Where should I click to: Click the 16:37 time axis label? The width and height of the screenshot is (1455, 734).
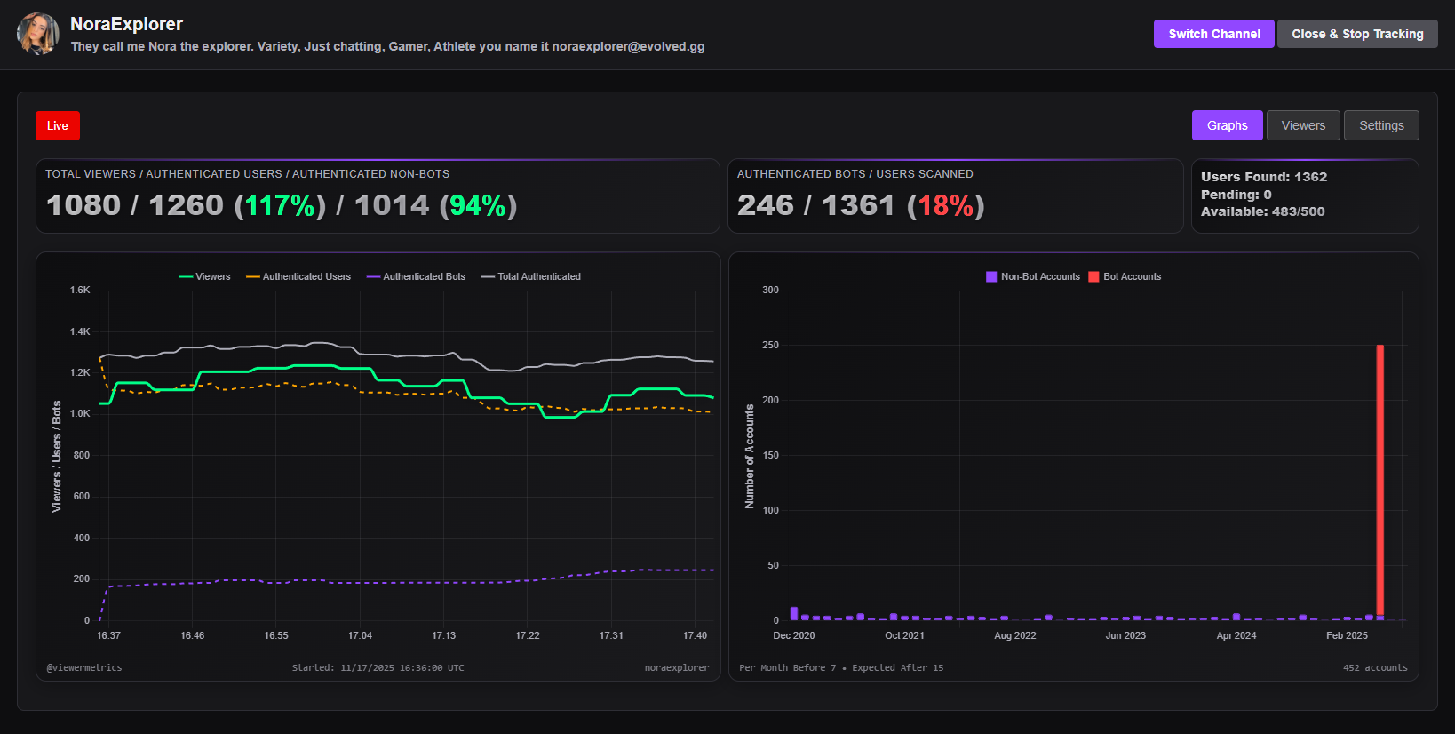coord(108,635)
